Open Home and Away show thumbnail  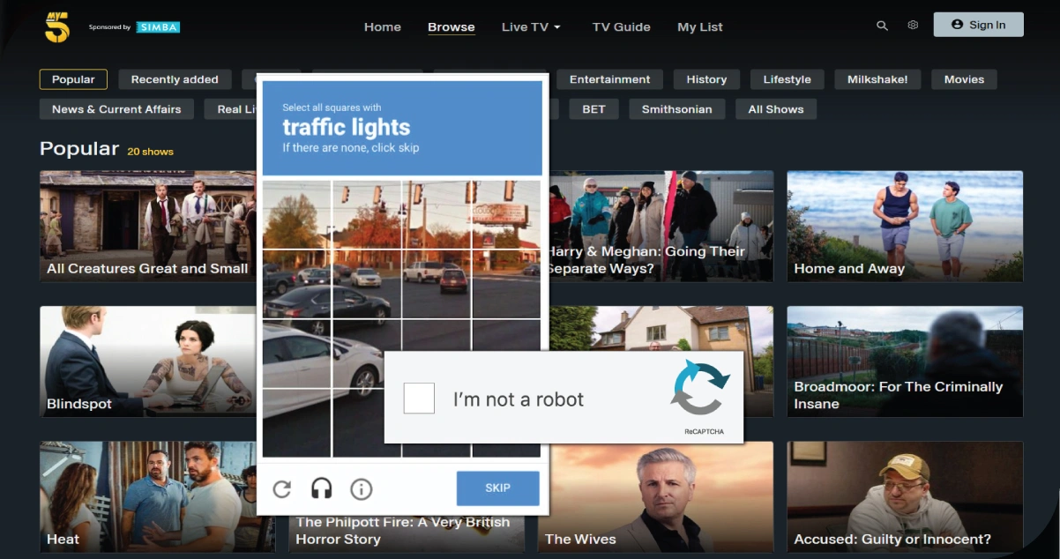[905, 226]
